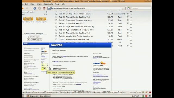The width and height of the screenshot is (174, 98).
Task: Show previous unattached receipt
Action: pyautogui.click(x=29, y=39)
